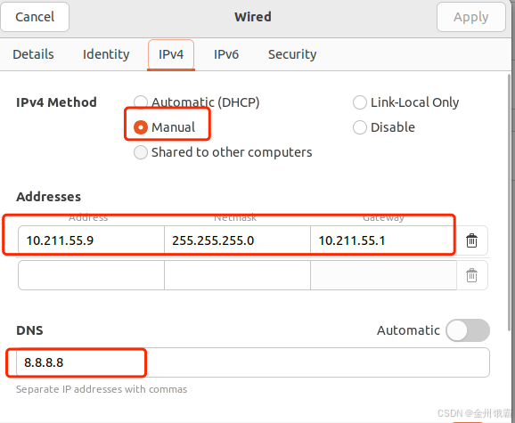
Task: Delete the 10.211.55.9 address row
Action: [471, 240]
